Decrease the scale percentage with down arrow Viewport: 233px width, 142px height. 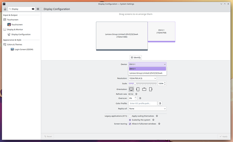point(165,85)
